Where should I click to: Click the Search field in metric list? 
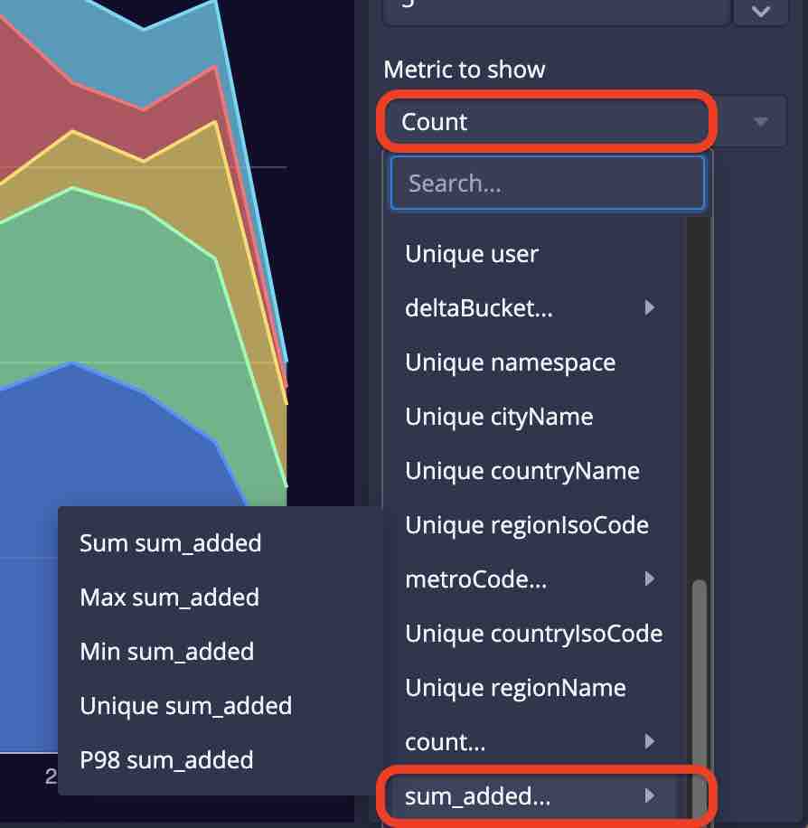pos(547,183)
